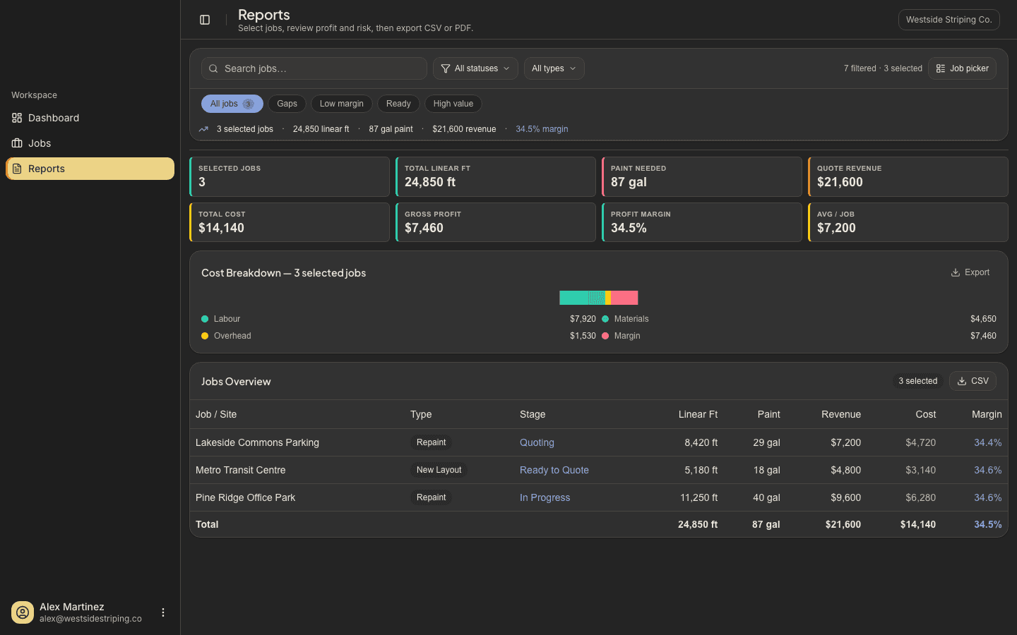Click the Quote Revenue stat card
The image size is (1017, 635).
(x=908, y=176)
